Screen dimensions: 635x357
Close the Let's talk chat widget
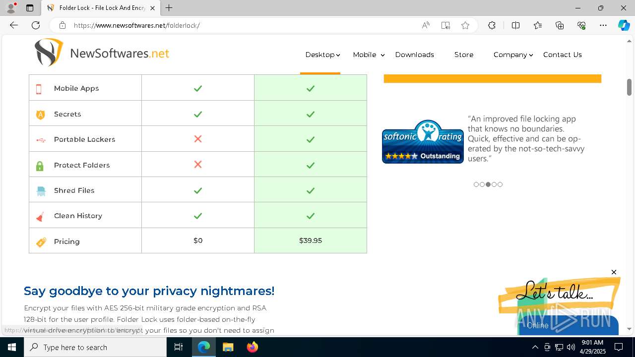(614, 272)
